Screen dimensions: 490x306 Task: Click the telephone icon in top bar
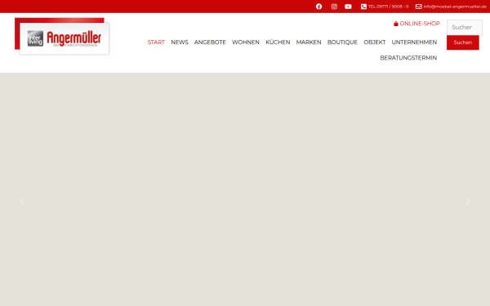pyautogui.click(x=363, y=7)
